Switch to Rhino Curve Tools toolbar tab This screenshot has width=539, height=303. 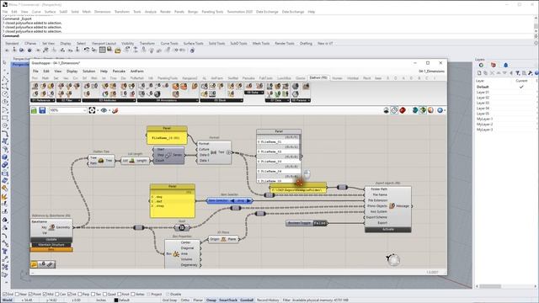(169, 43)
